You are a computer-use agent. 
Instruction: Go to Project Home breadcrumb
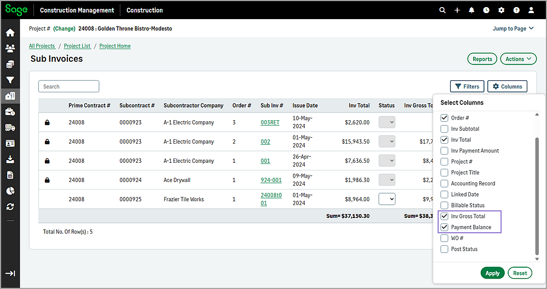click(115, 46)
